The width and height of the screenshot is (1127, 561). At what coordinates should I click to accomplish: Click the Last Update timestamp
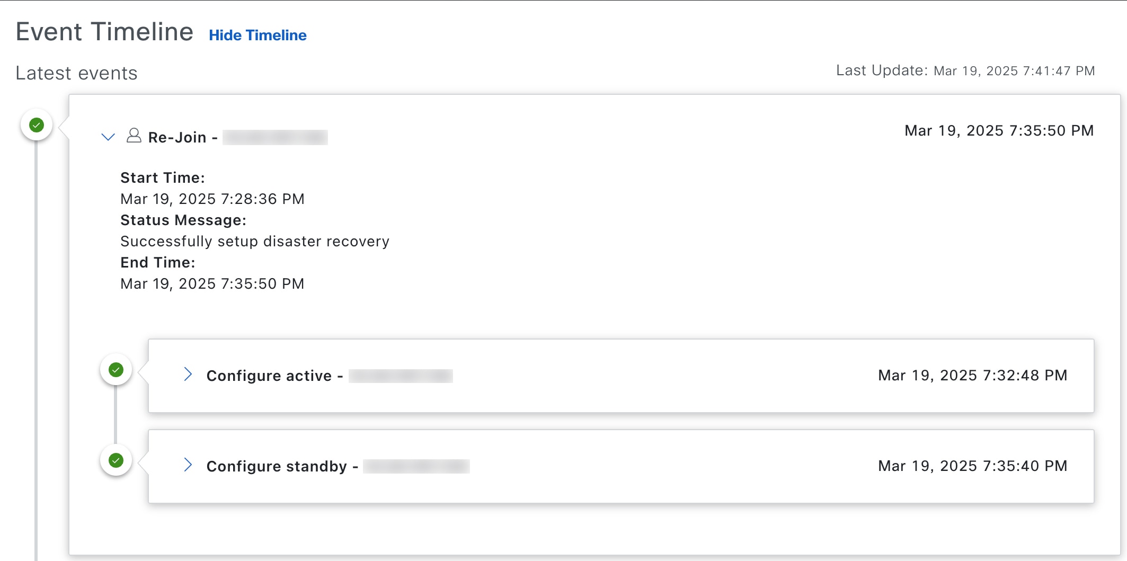click(1014, 71)
